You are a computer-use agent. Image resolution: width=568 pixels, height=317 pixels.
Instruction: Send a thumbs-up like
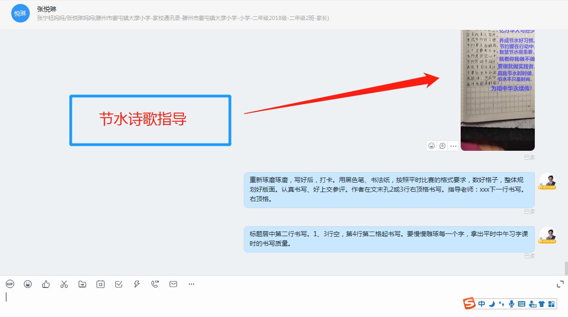(46, 284)
